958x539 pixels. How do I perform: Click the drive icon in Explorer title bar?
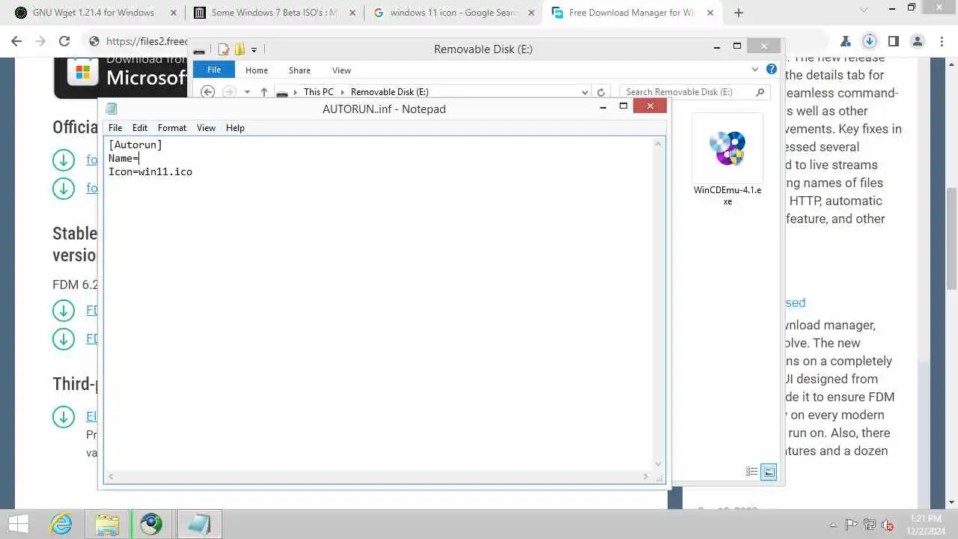click(x=199, y=50)
